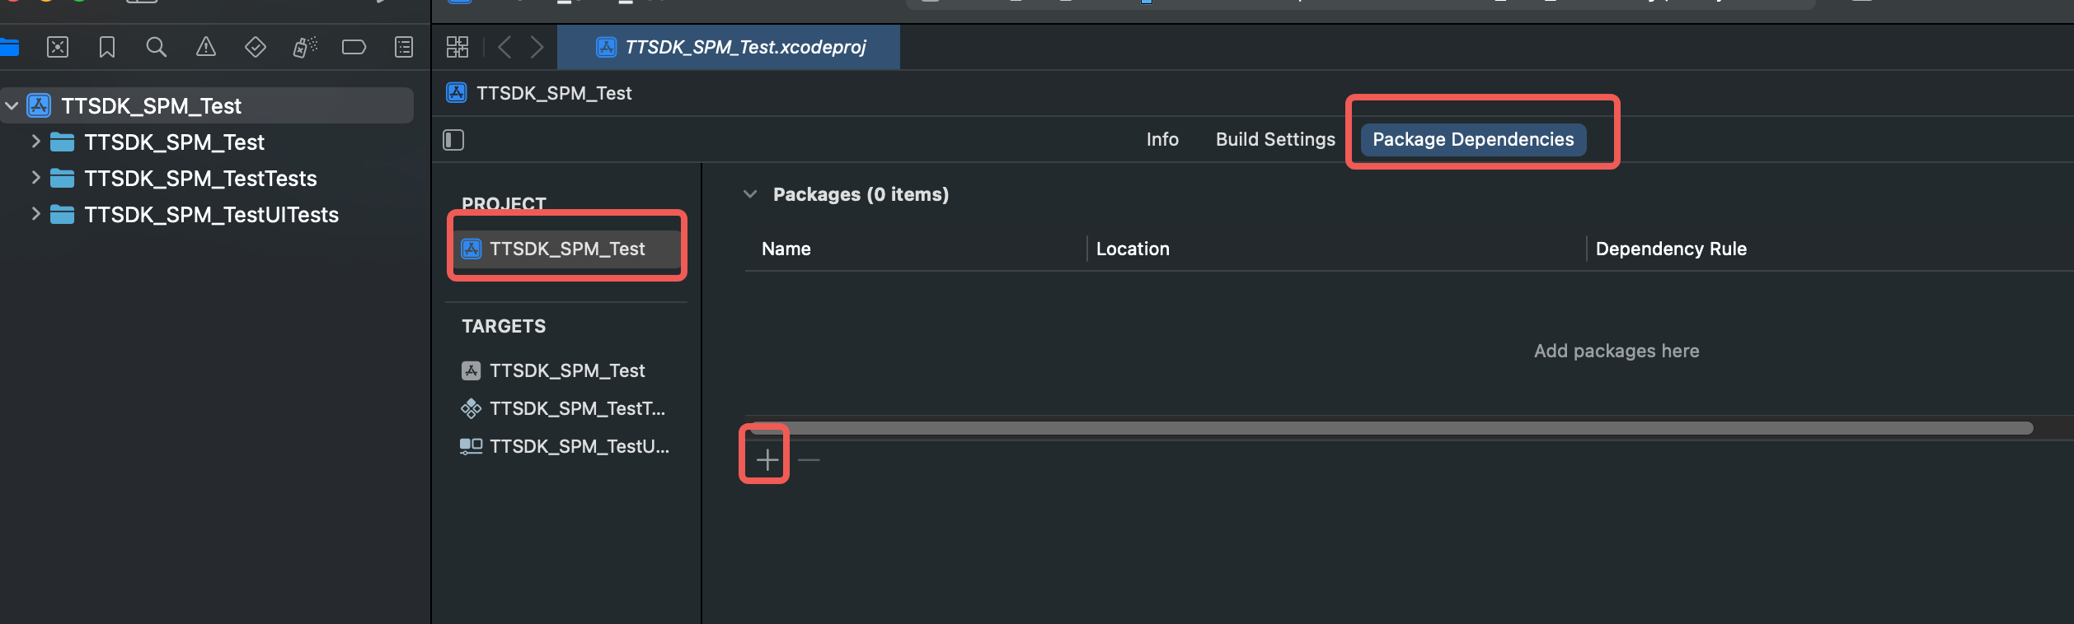Expand the TTSDK_SPM_TestTests folder
2074x624 pixels.
tap(35, 178)
